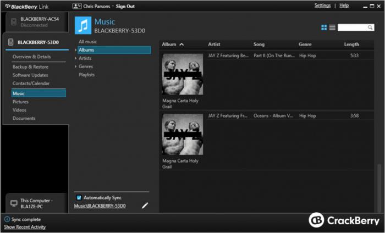Image resolution: width=385 pixels, height=233 pixels.
Task: Maximize the BlackBerry Link window
Action: point(372,6)
